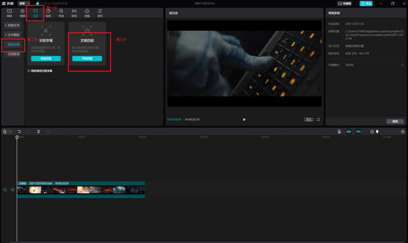Open the Filters (滤镜) tab
Screen dimensions: 408x243
87,13
